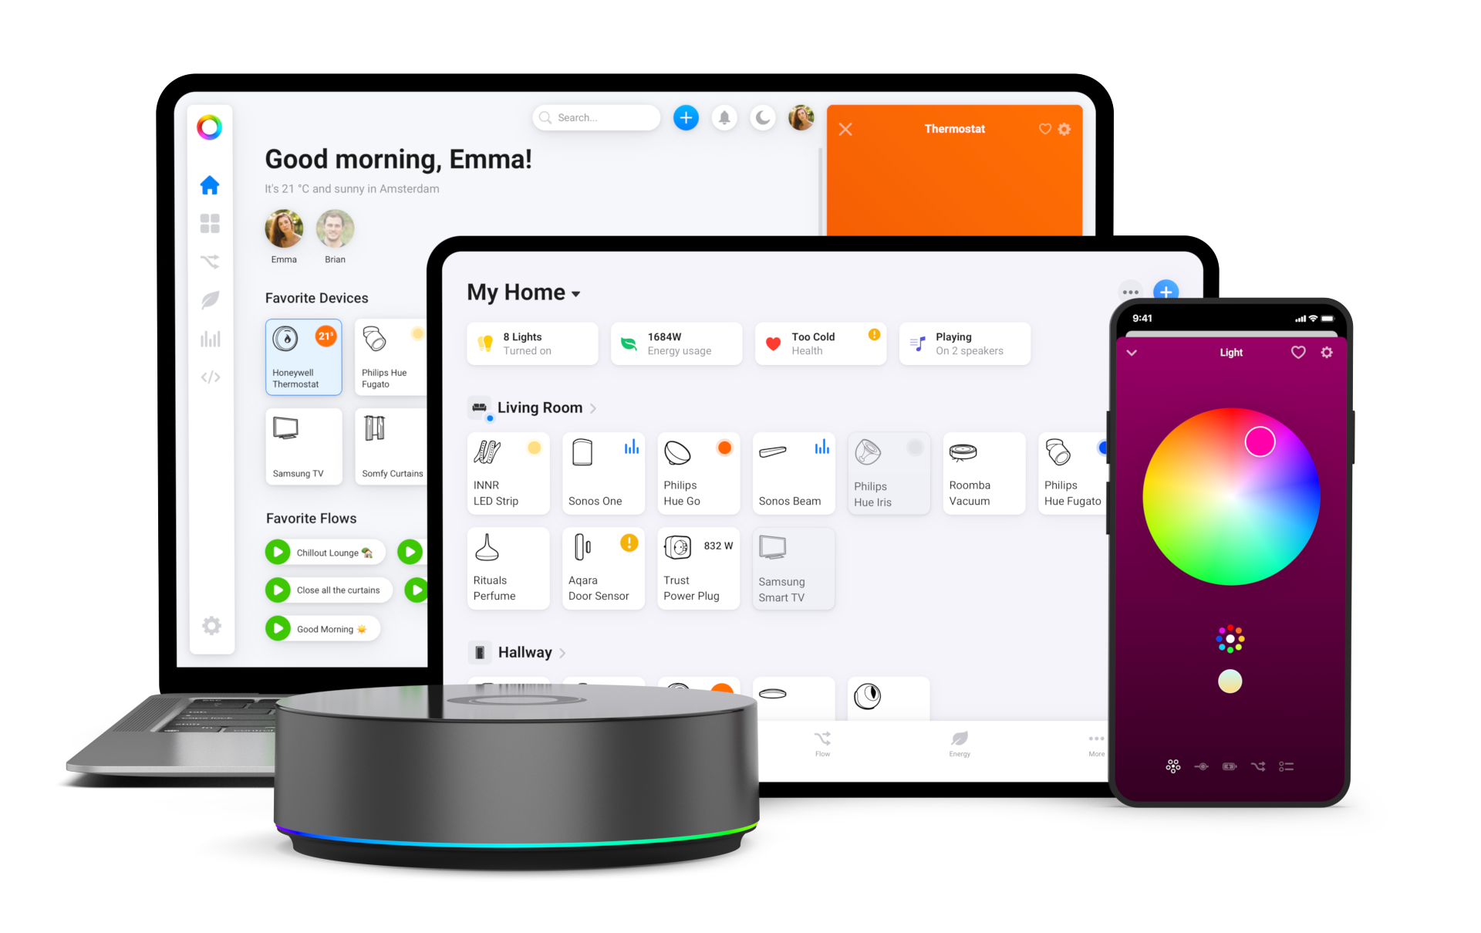Click the Search input field
Viewport: 1481px width, 933px height.
tap(596, 118)
